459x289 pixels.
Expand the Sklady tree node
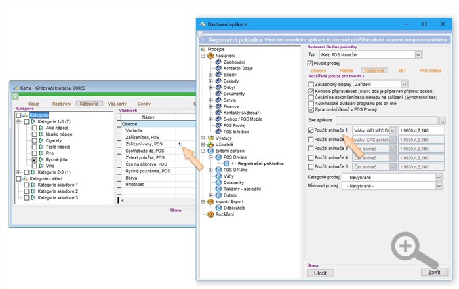pos(210,75)
